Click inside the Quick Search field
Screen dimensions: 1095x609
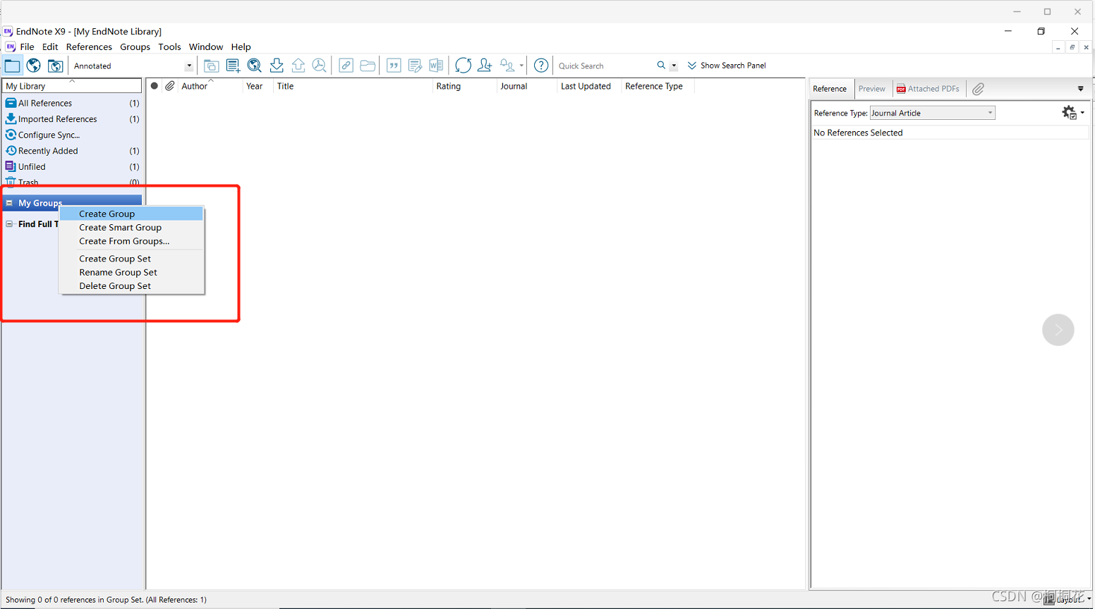(607, 65)
